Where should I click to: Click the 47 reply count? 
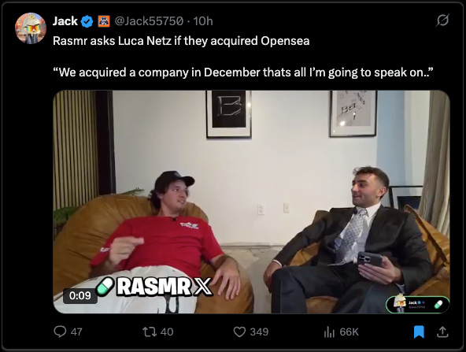pos(76,332)
